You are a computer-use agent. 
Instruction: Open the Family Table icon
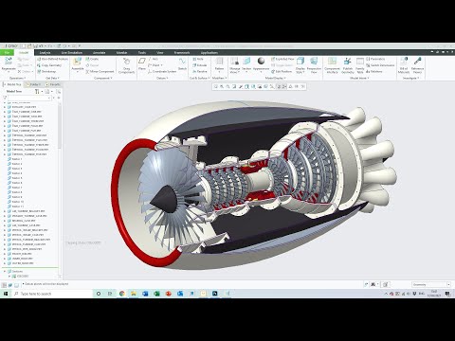360,62
